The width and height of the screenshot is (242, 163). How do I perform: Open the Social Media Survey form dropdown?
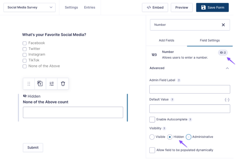(29, 7)
